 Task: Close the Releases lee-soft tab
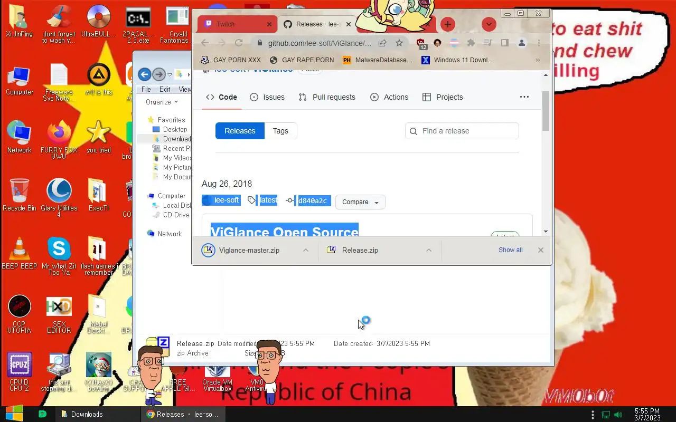349,24
